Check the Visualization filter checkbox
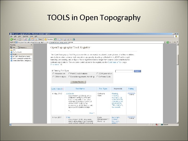188x141 pixels. click(54, 73)
